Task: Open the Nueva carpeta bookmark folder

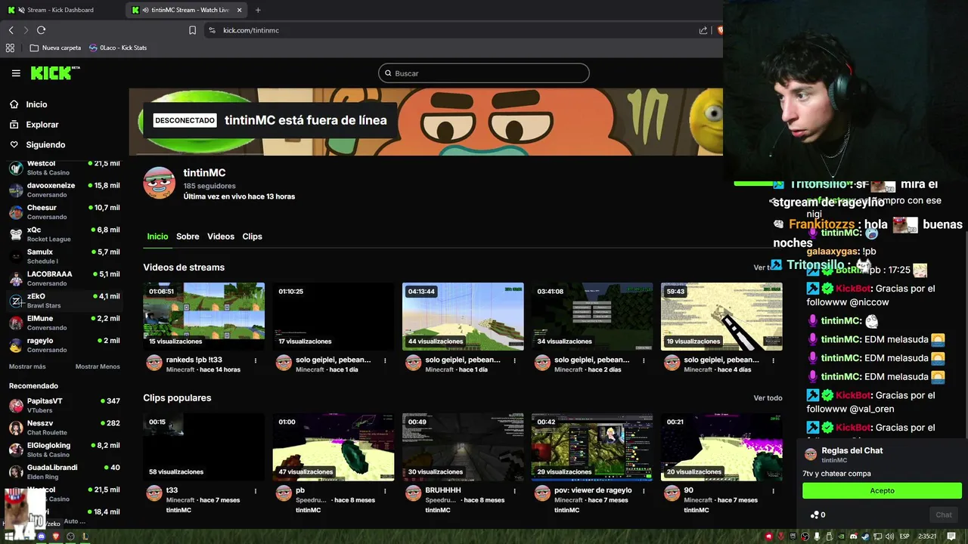Action: pyautogui.click(x=55, y=48)
